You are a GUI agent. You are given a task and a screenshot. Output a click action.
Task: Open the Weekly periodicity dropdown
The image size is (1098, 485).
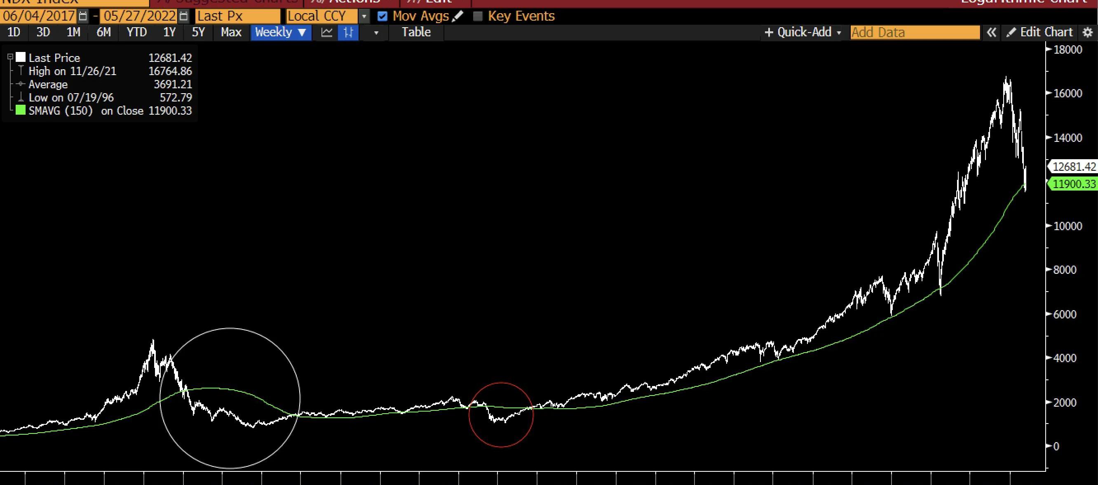[x=280, y=33]
